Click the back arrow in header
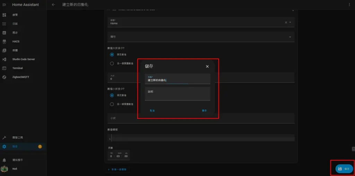Image resolution: width=355 pixels, height=176 pixels. [53, 5]
